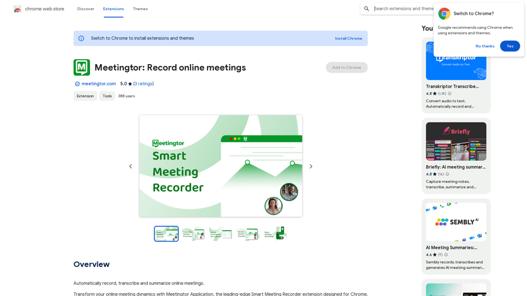Open the Briefly extension card image
The height and width of the screenshot is (296, 527).
click(x=456, y=141)
